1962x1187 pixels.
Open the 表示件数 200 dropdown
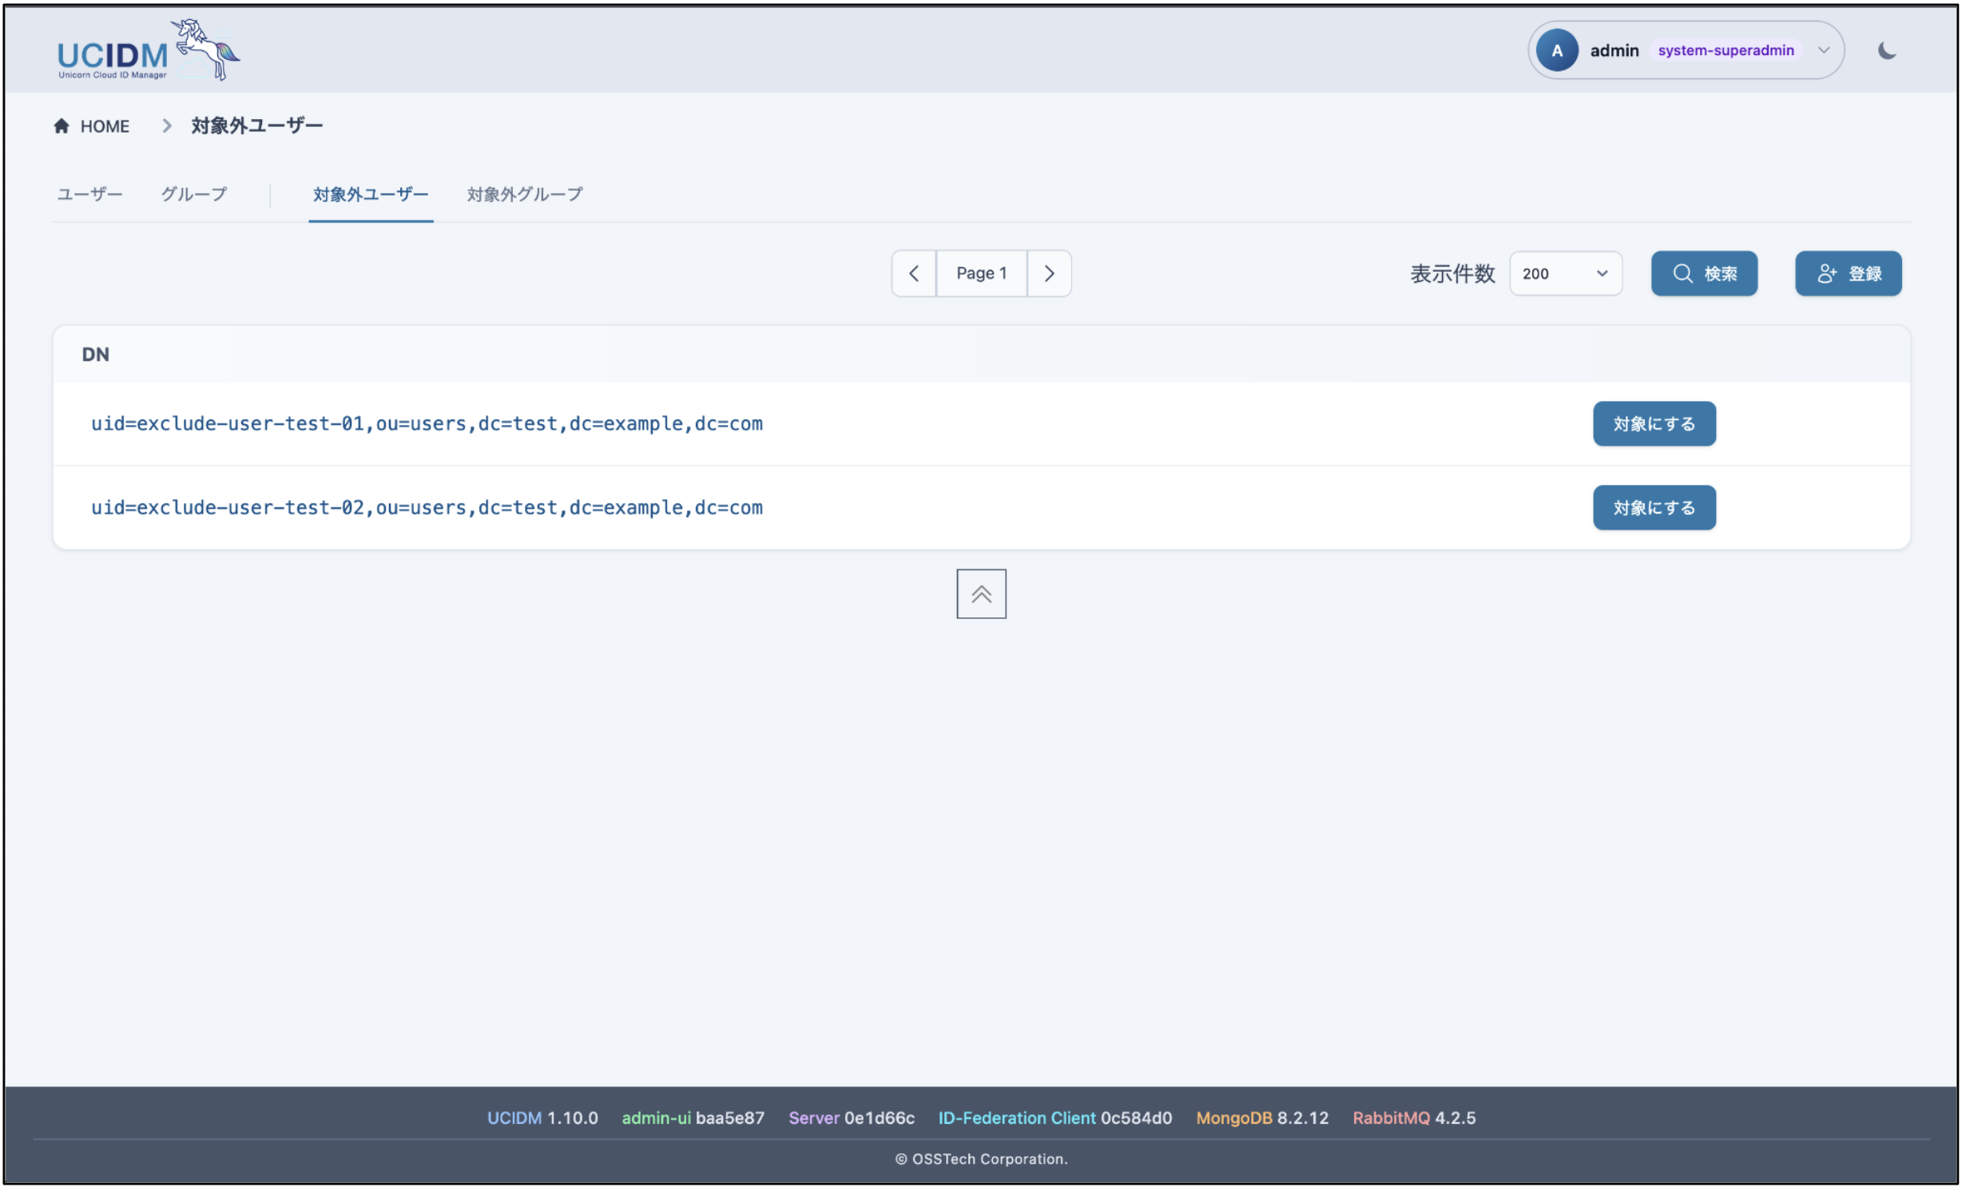coord(1565,273)
